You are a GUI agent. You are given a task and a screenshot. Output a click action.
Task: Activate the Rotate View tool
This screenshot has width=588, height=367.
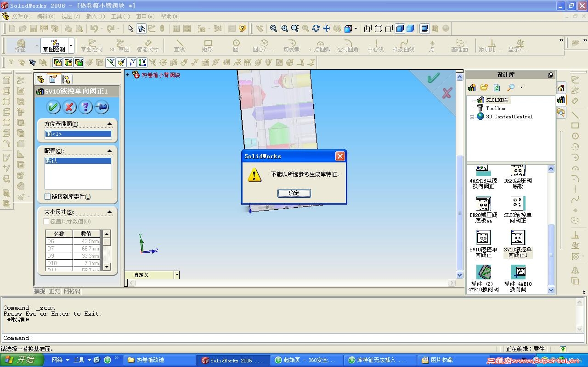click(x=316, y=28)
